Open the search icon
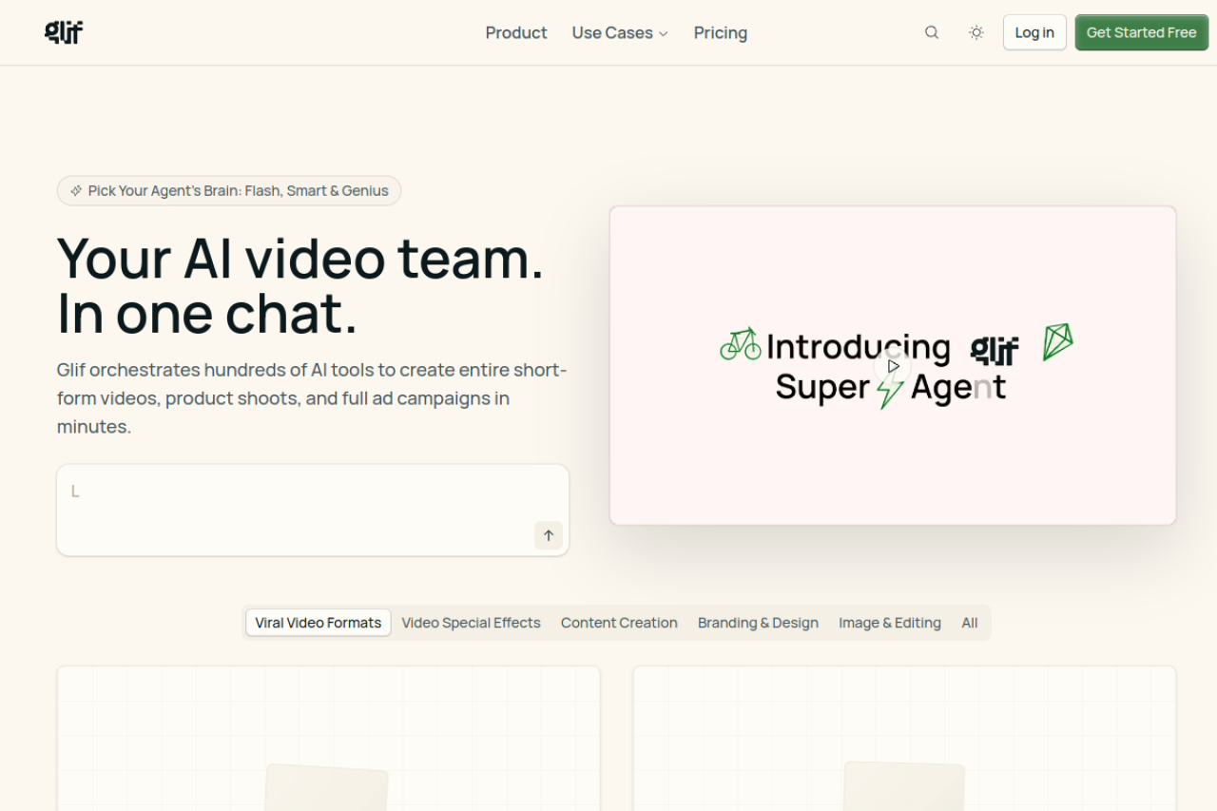The width and height of the screenshot is (1217, 811). tap(932, 32)
